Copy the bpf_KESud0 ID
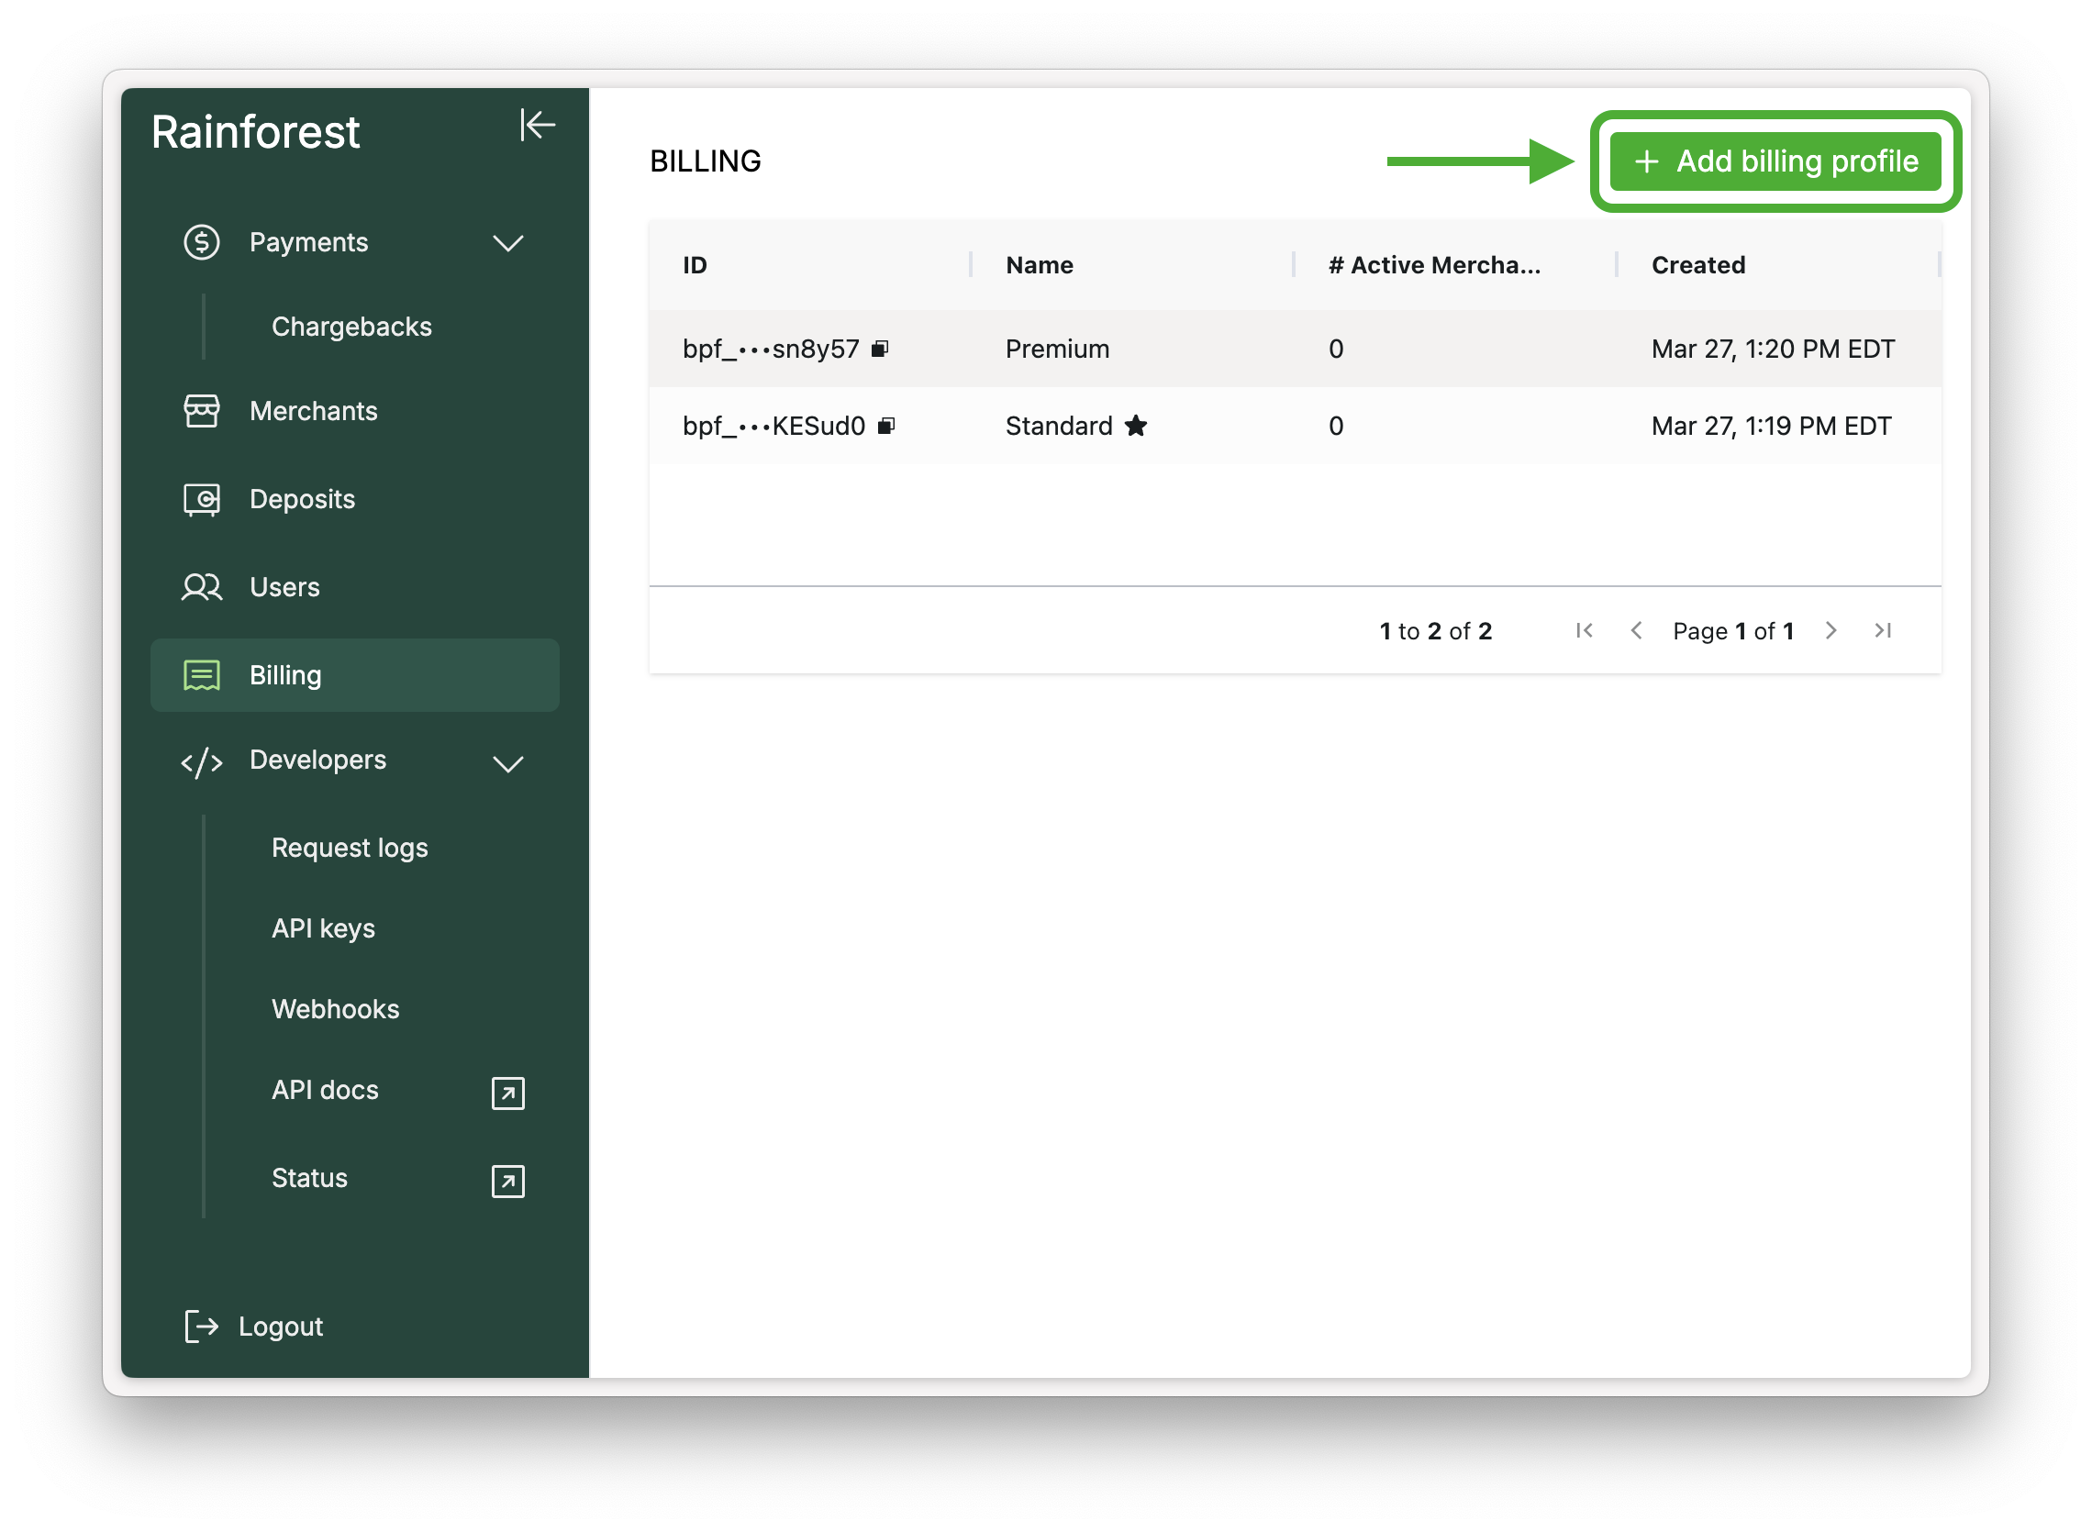Viewport: 2092px width, 1532px height. pyautogui.click(x=885, y=426)
